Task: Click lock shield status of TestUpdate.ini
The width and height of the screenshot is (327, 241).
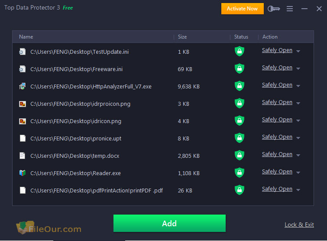Action: click(240, 51)
